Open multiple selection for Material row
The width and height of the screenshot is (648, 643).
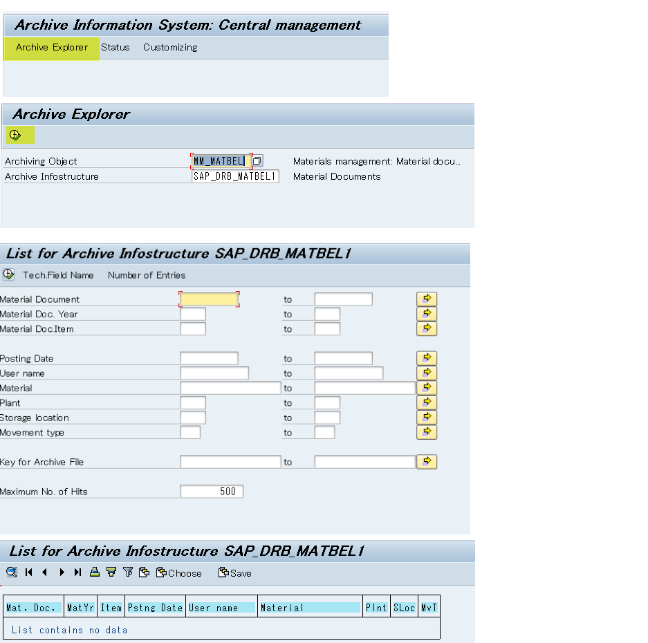(427, 388)
